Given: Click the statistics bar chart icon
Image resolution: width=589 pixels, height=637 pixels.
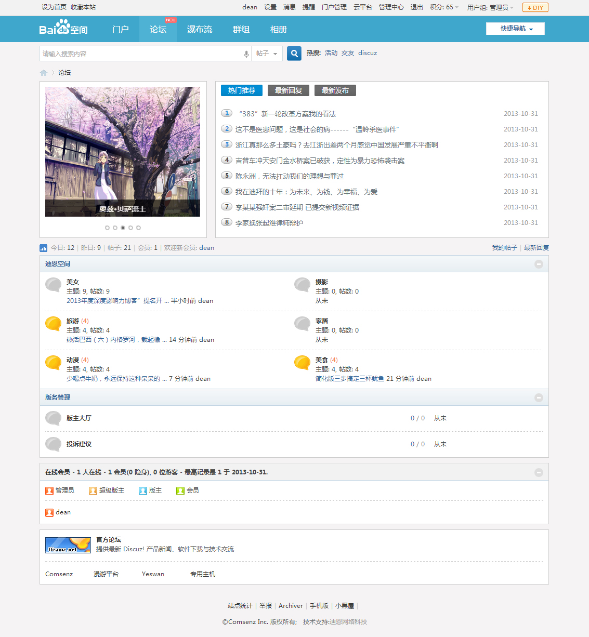Looking at the screenshot, I should click(44, 248).
